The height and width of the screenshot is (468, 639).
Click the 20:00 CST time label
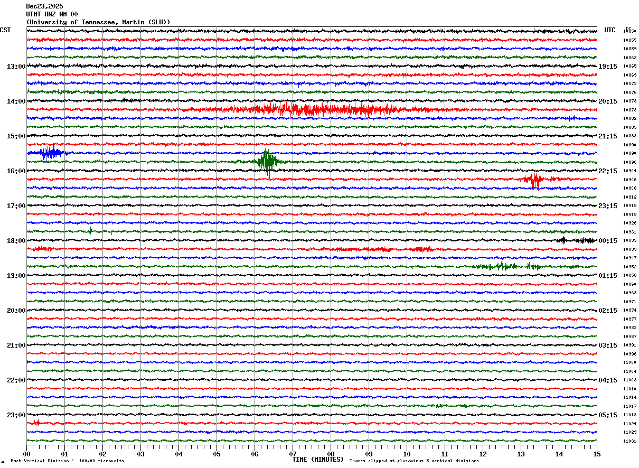[16, 311]
